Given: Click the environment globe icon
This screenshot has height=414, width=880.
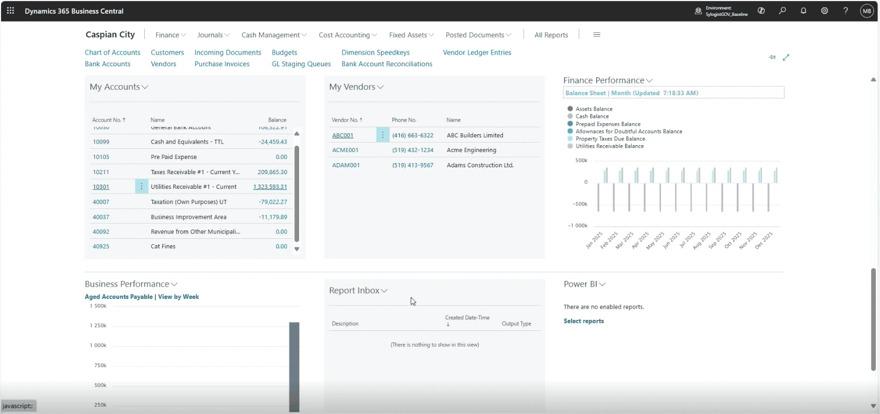Looking at the screenshot, I should coord(698,11).
